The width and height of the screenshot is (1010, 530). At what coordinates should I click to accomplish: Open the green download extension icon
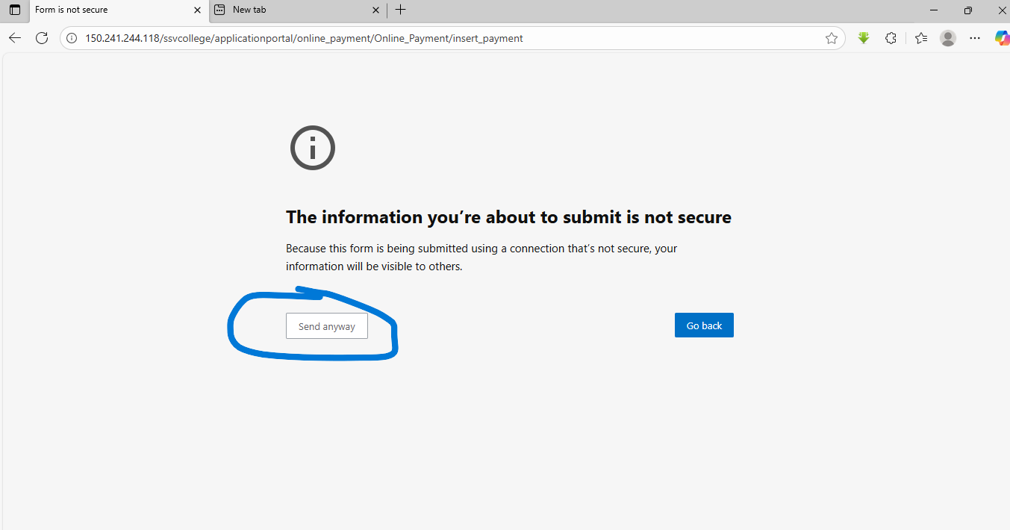864,38
